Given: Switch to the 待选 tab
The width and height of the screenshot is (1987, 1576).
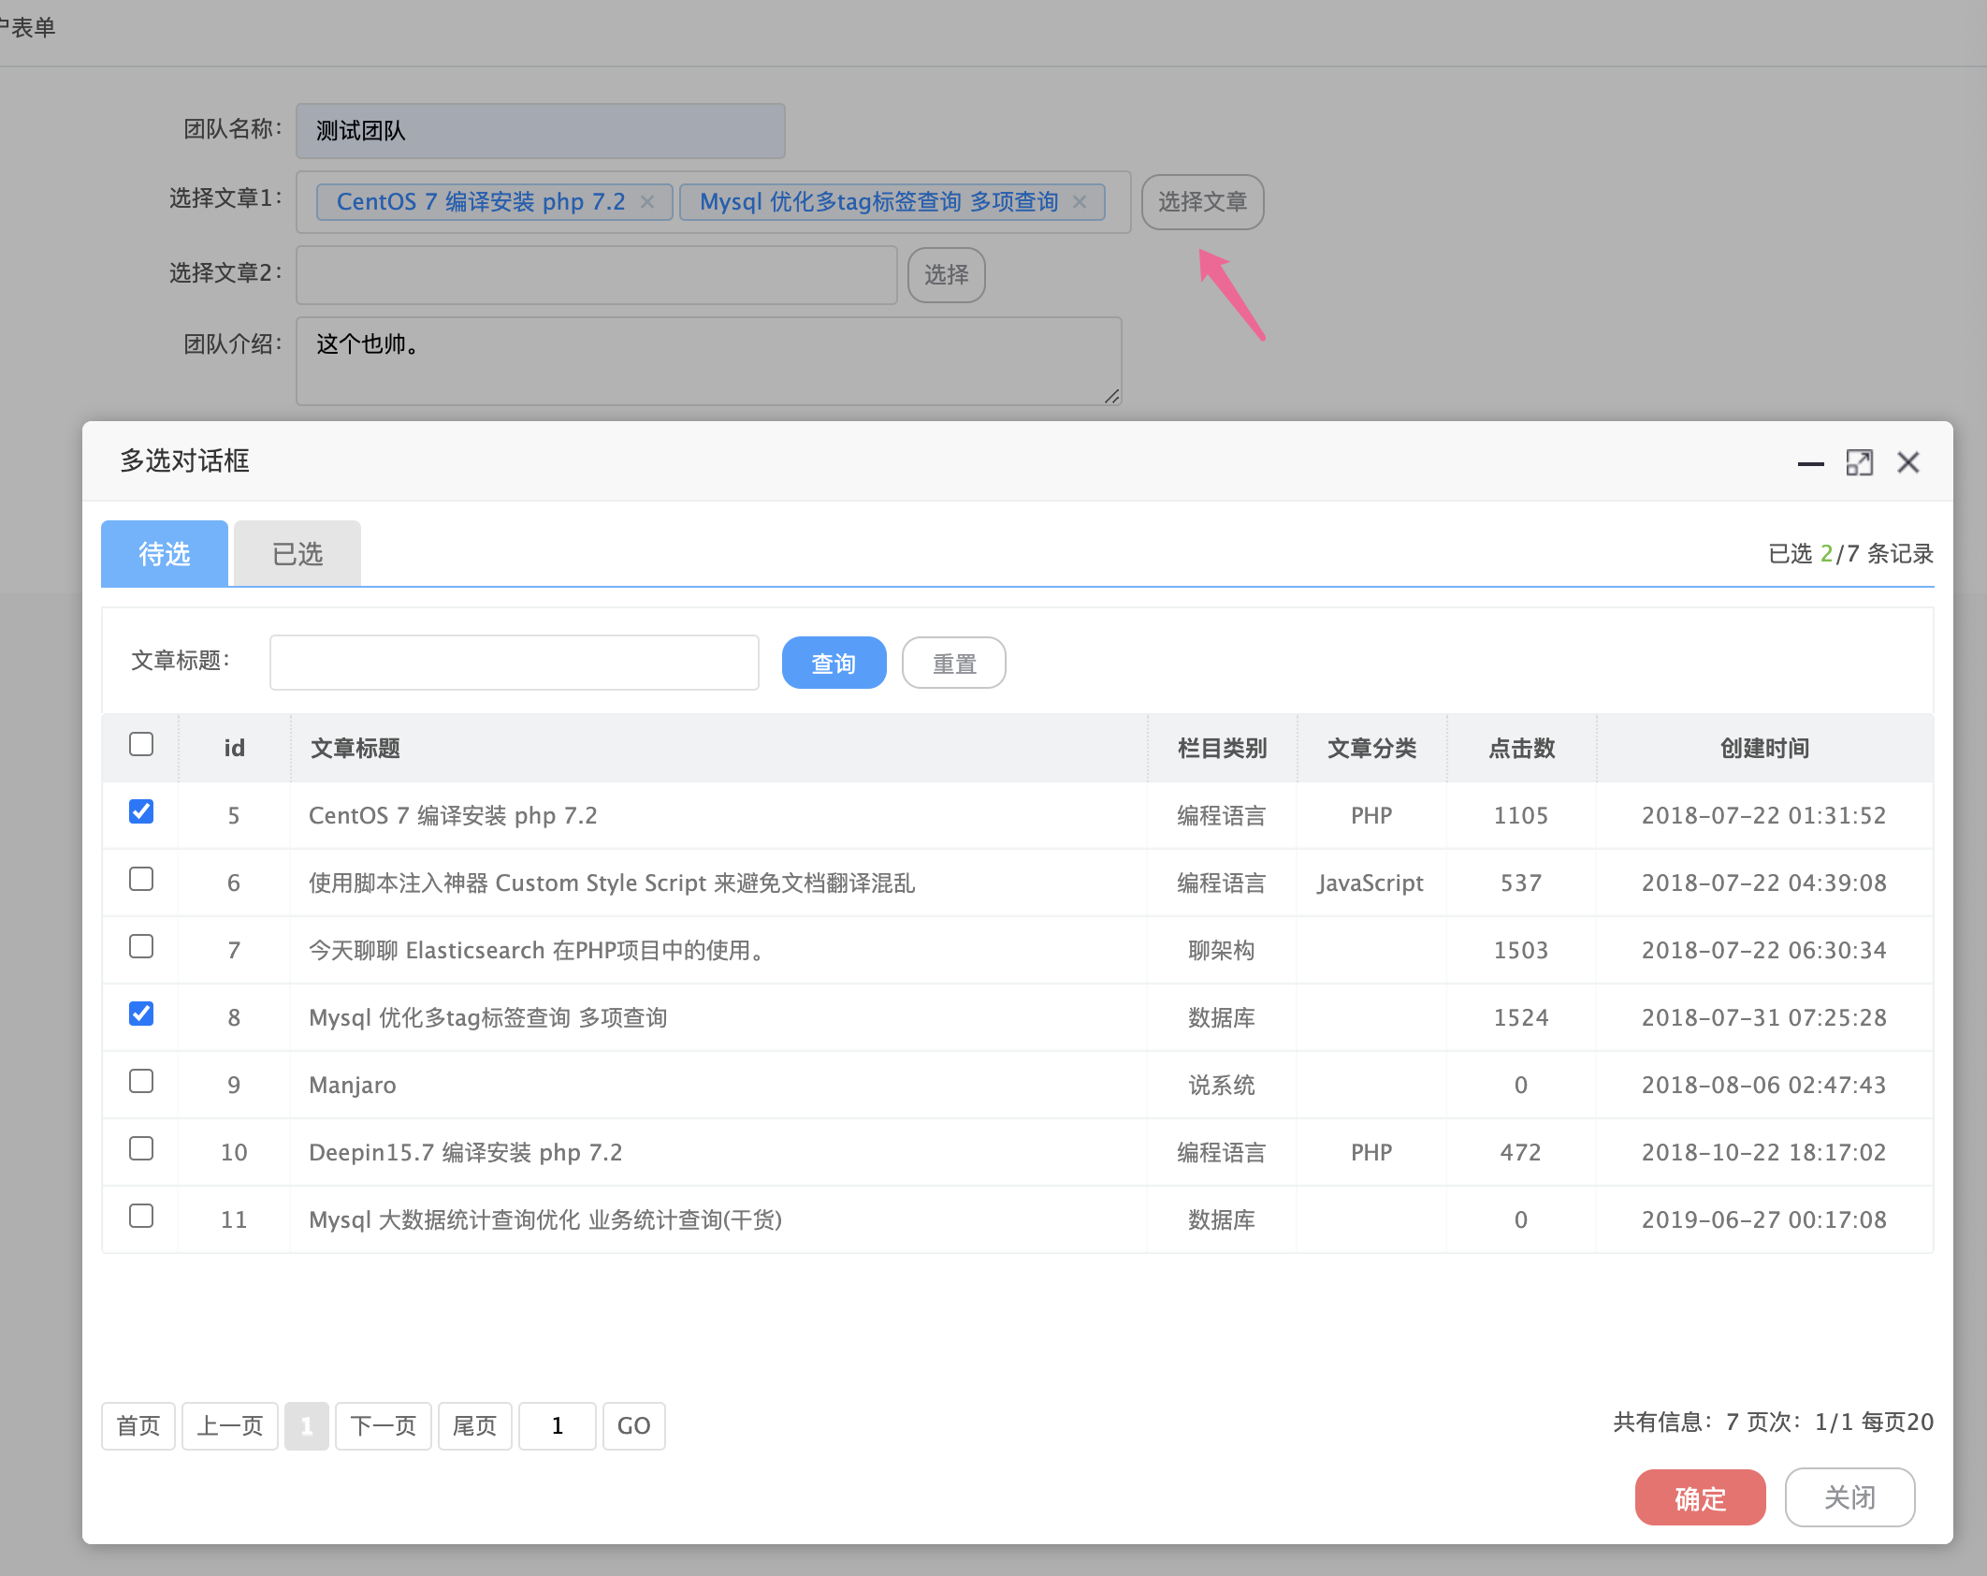Looking at the screenshot, I should (165, 553).
